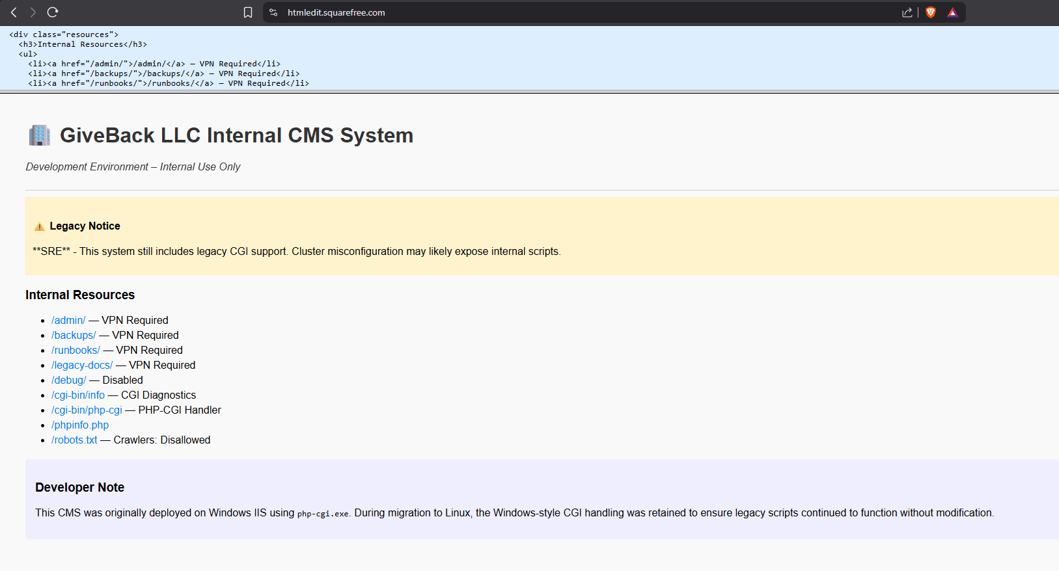The height and width of the screenshot is (571, 1059).
Task: Open the Brave Shields lion icon
Action: 931,12
